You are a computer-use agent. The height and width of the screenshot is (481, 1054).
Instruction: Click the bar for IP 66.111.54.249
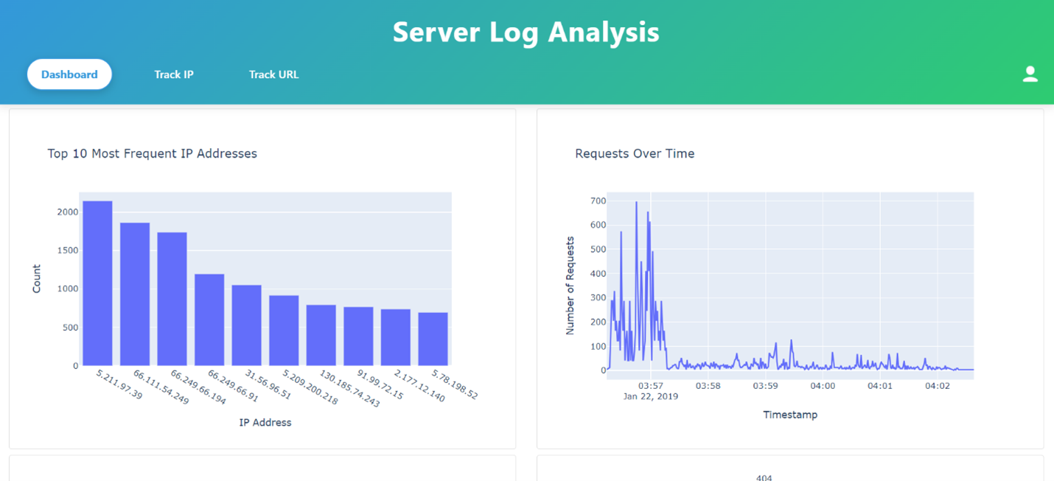tap(135, 295)
